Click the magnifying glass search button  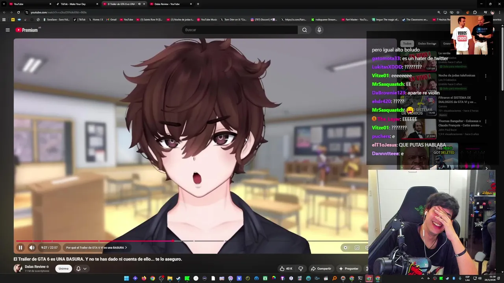(304, 30)
